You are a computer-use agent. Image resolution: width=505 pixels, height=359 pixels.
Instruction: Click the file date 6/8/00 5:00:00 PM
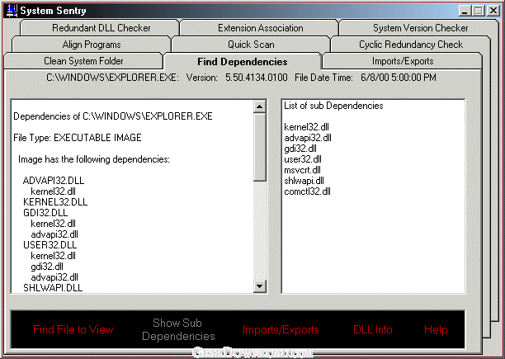point(398,78)
